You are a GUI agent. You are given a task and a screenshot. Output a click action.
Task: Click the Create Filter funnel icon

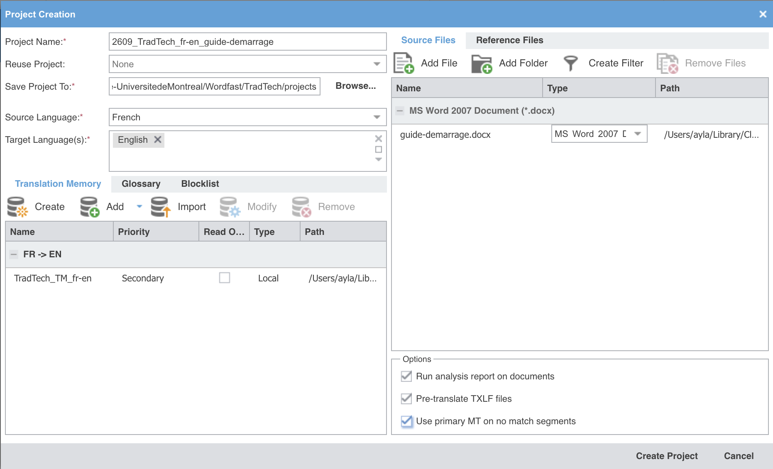[x=571, y=64]
